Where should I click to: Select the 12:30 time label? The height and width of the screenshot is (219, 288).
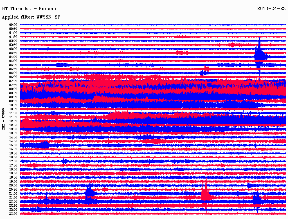point(13,125)
